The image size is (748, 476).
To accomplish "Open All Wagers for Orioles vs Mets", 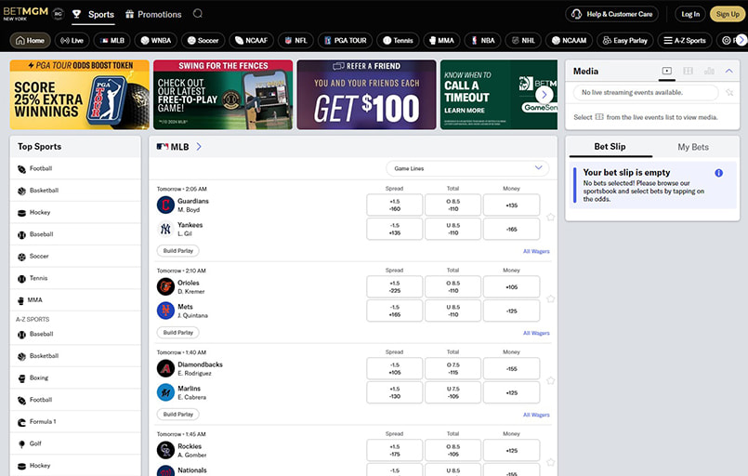I will (x=536, y=333).
